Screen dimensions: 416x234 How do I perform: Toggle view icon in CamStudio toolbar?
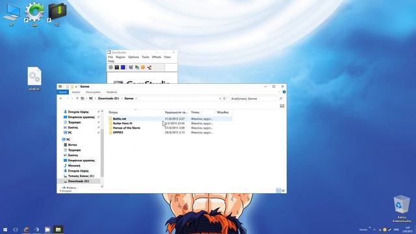pos(131,68)
